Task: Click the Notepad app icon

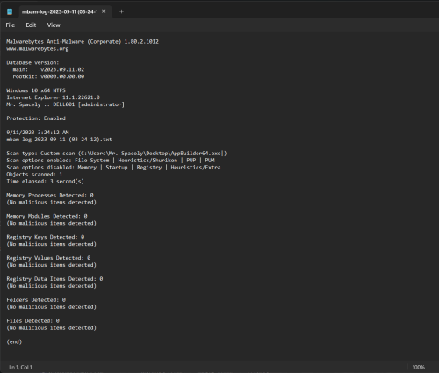Action: (x=10, y=11)
